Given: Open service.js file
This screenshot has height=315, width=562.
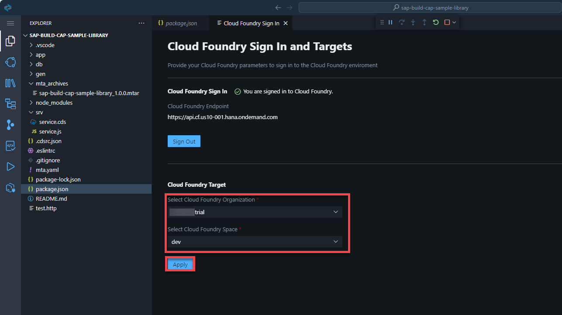Looking at the screenshot, I should coord(86,131).
